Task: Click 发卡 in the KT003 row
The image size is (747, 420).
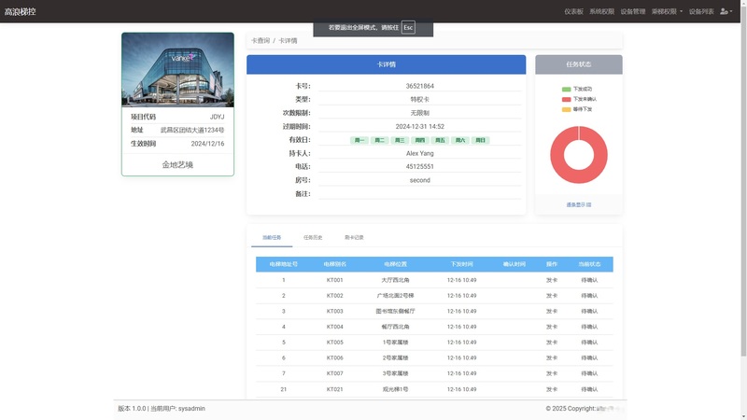Action: (x=552, y=311)
